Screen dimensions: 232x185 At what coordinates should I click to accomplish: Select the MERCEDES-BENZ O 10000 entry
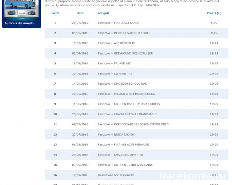[124, 33]
